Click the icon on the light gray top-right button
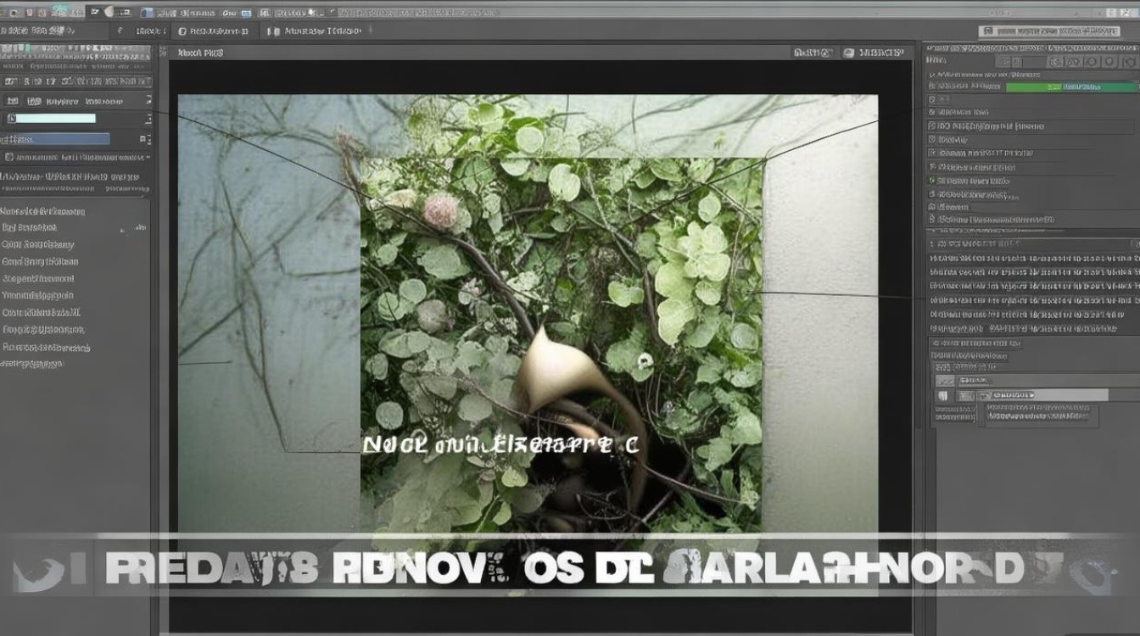Viewport: 1140px width, 636px height. click(986, 31)
